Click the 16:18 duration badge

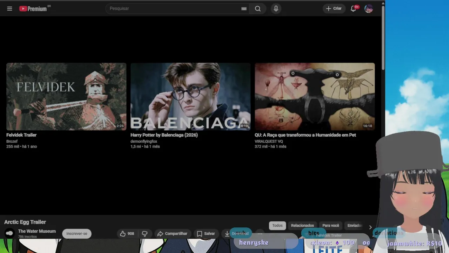[x=367, y=126]
